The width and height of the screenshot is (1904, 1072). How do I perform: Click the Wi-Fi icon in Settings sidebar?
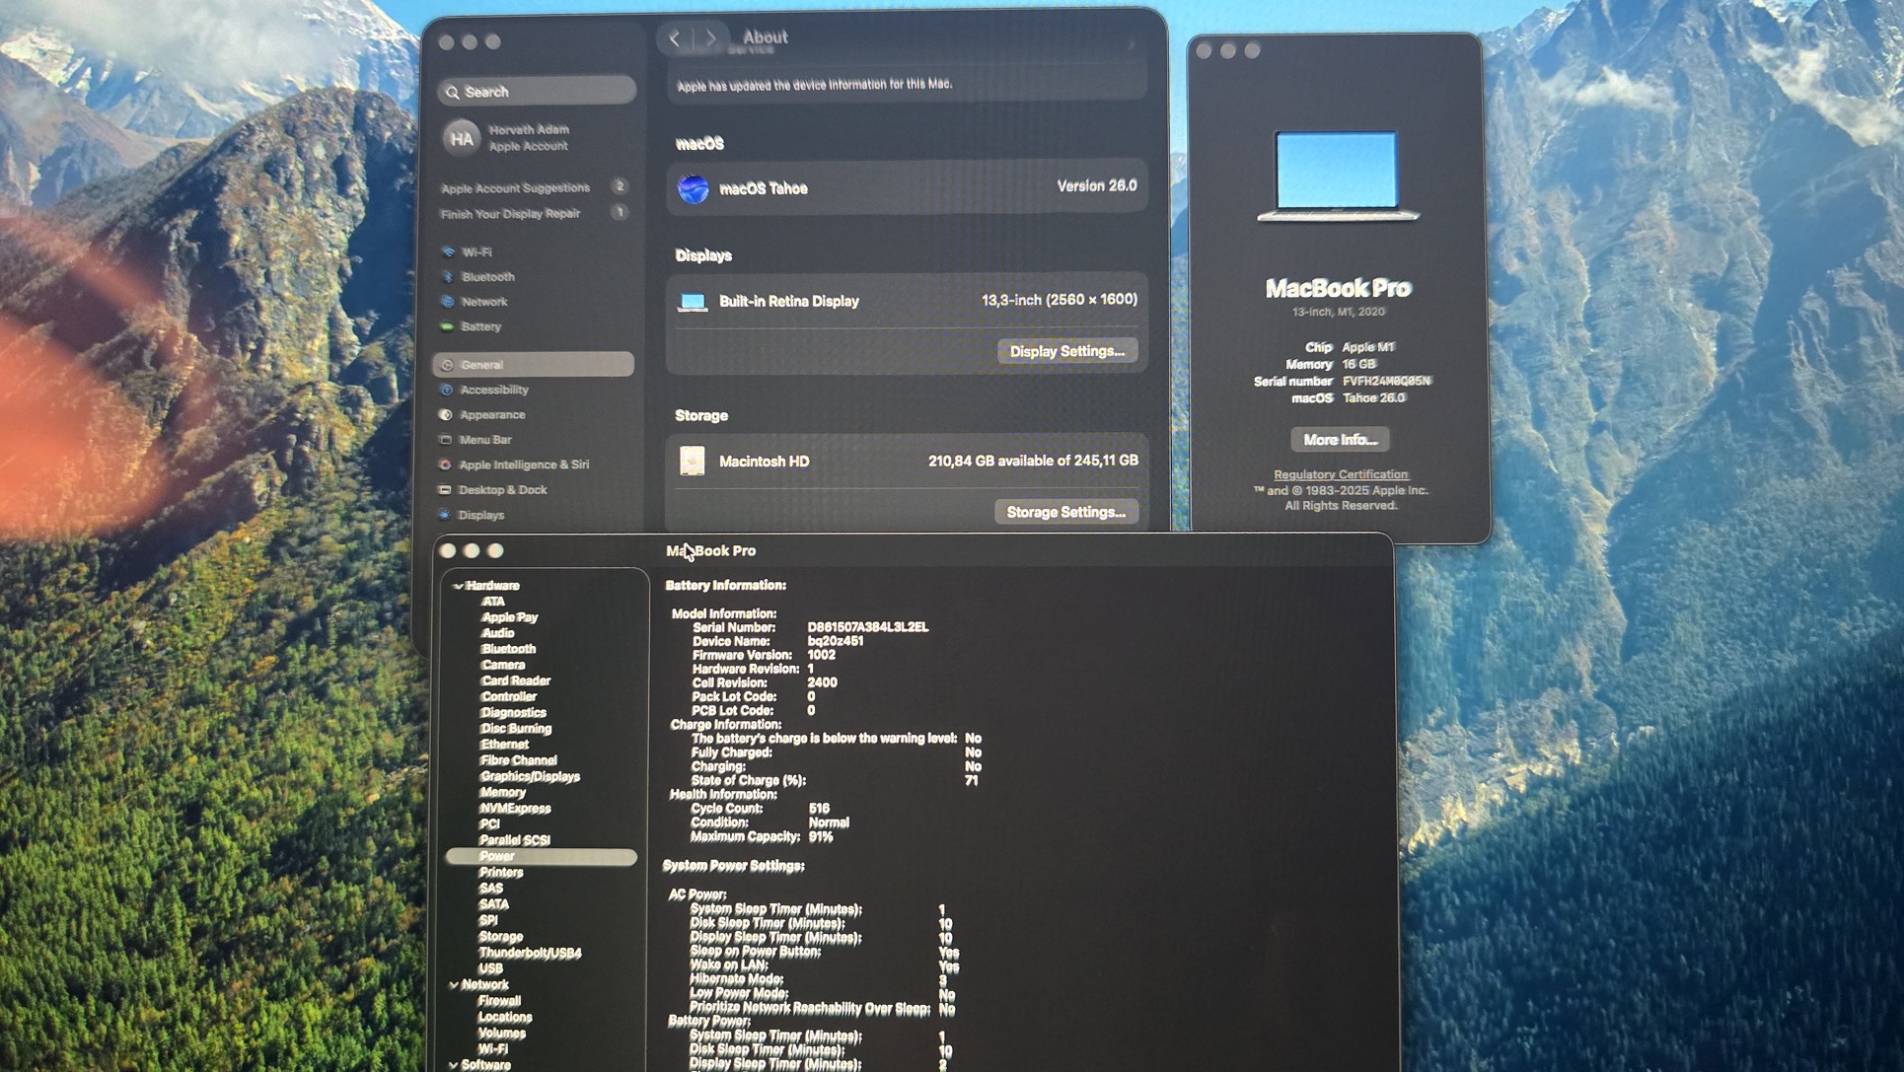pyautogui.click(x=449, y=252)
